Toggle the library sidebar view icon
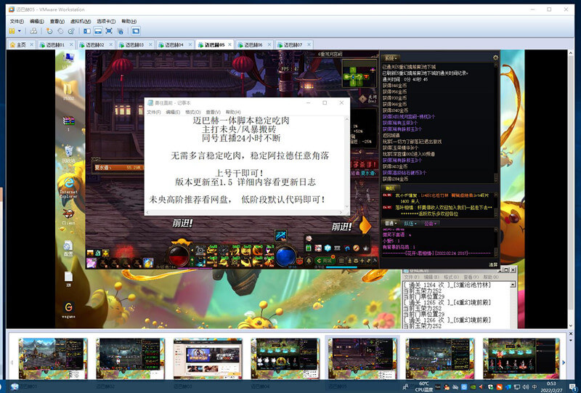Screen dimensions: 581x393 [87, 31]
